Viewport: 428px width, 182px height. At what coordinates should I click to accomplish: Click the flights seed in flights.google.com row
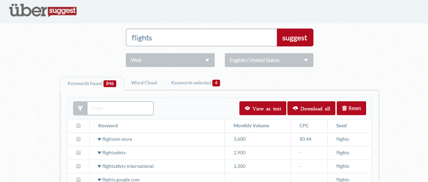[343, 179]
